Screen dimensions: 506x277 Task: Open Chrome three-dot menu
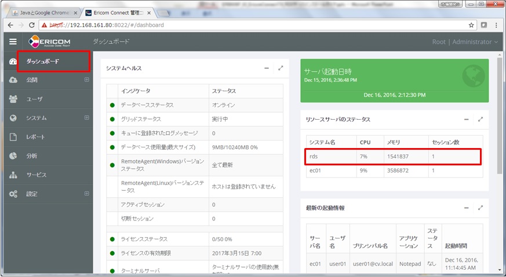(496, 25)
